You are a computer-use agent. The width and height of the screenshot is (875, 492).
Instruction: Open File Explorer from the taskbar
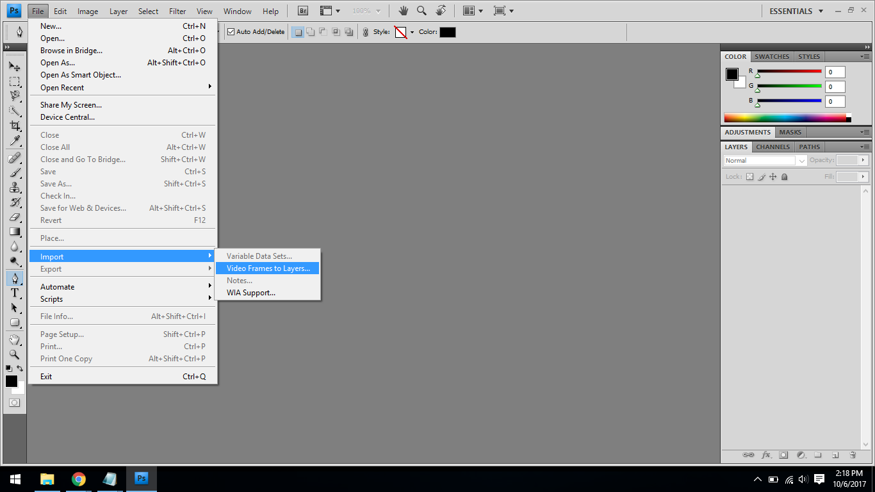47,479
